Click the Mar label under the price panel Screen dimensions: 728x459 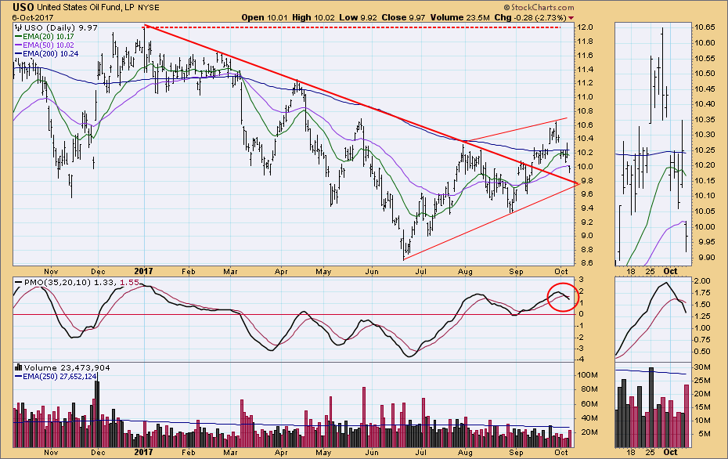click(230, 271)
